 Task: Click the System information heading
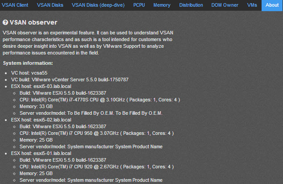pyautogui.click(x=28, y=63)
